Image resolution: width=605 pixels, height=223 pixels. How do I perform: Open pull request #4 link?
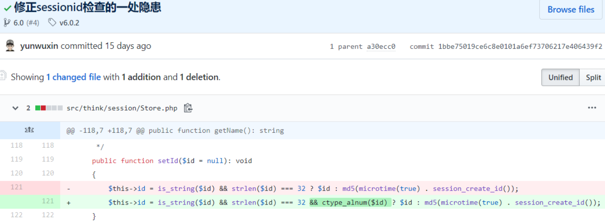pos(33,23)
